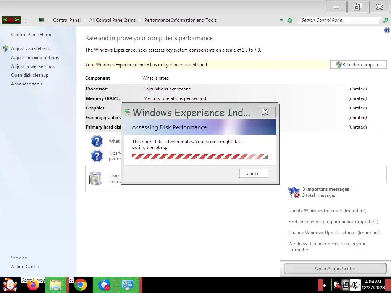Select Performance Information and Tools breadcrumb
The width and height of the screenshot is (391, 293).
(180, 20)
